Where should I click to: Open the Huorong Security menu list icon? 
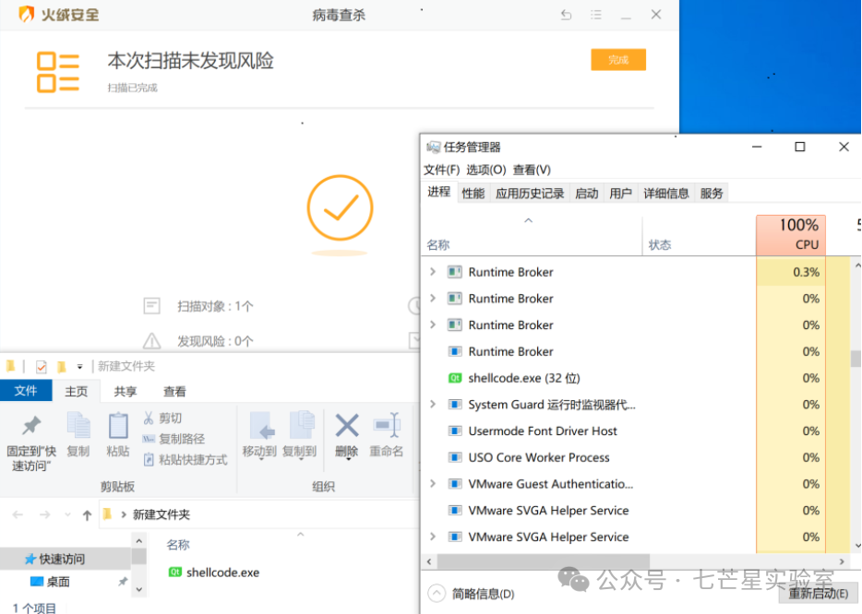tap(595, 15)
